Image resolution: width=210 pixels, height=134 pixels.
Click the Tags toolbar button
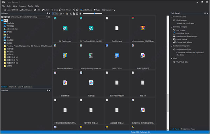point(97,10)
